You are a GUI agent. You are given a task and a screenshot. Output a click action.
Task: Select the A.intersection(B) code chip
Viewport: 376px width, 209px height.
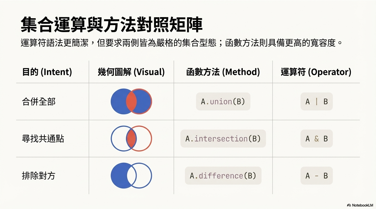point(223,139)
